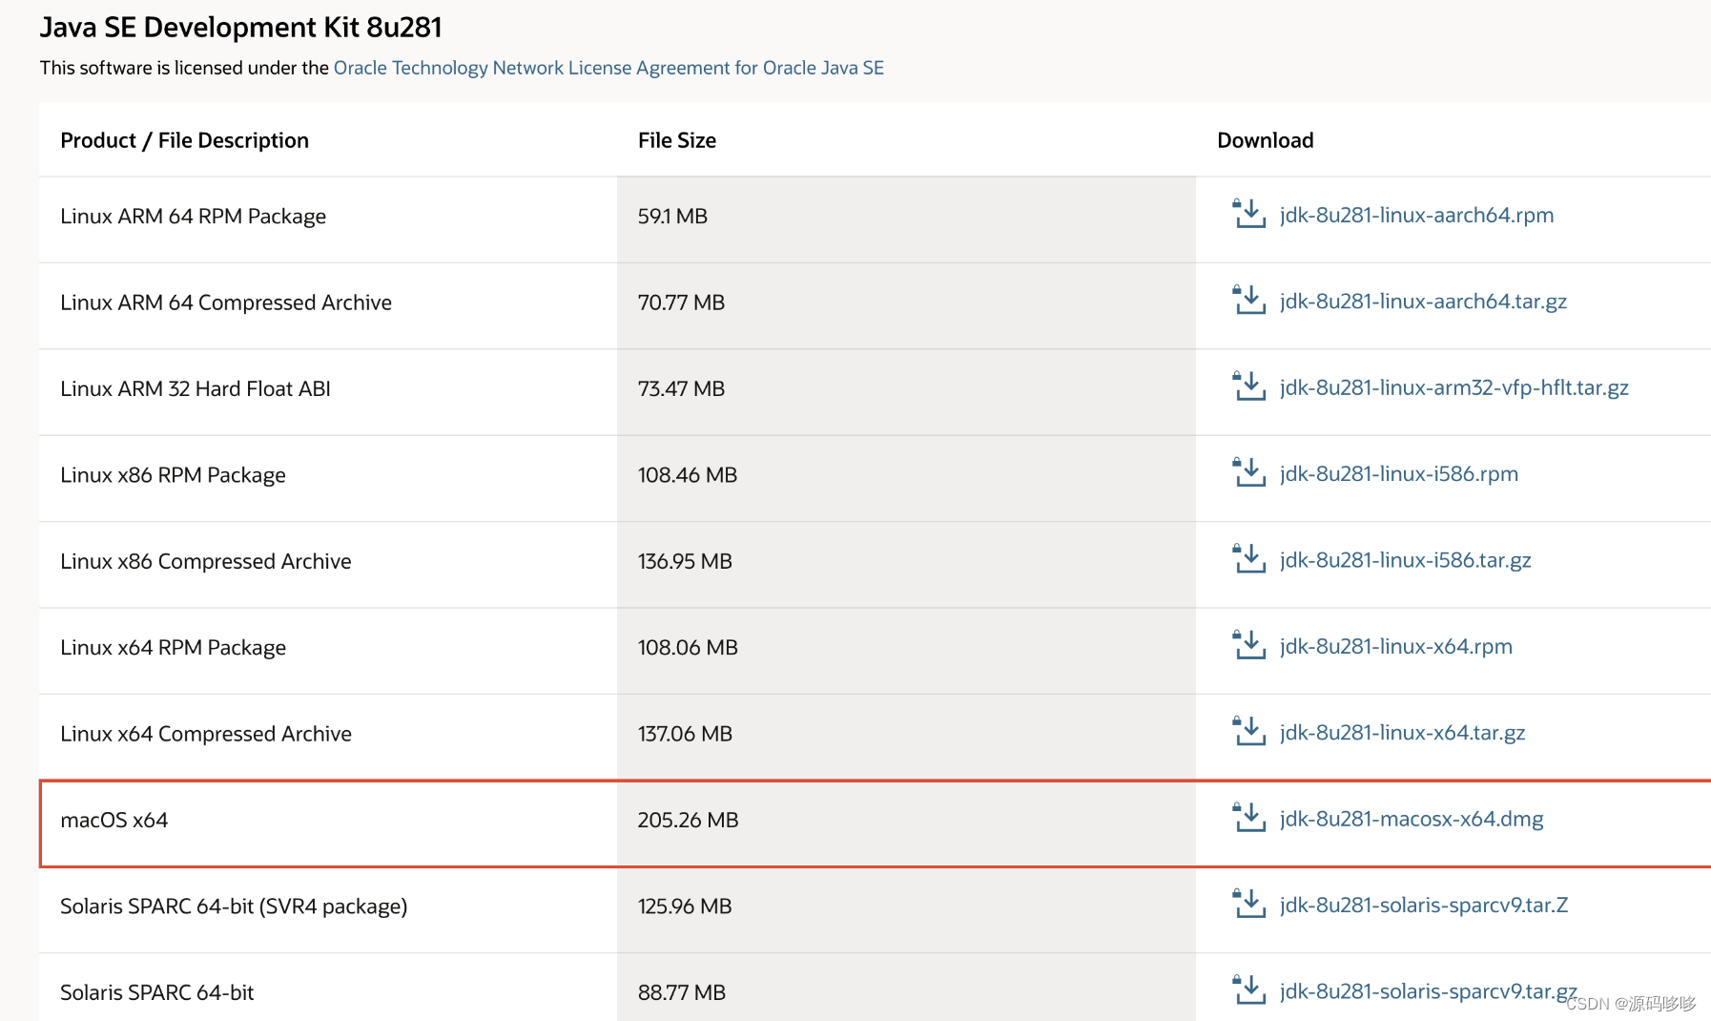Download jdk-8u281-linux-arm32-vfp-hflt.tar.gz link
Screen dimensions: 1711x1021
1453,388
